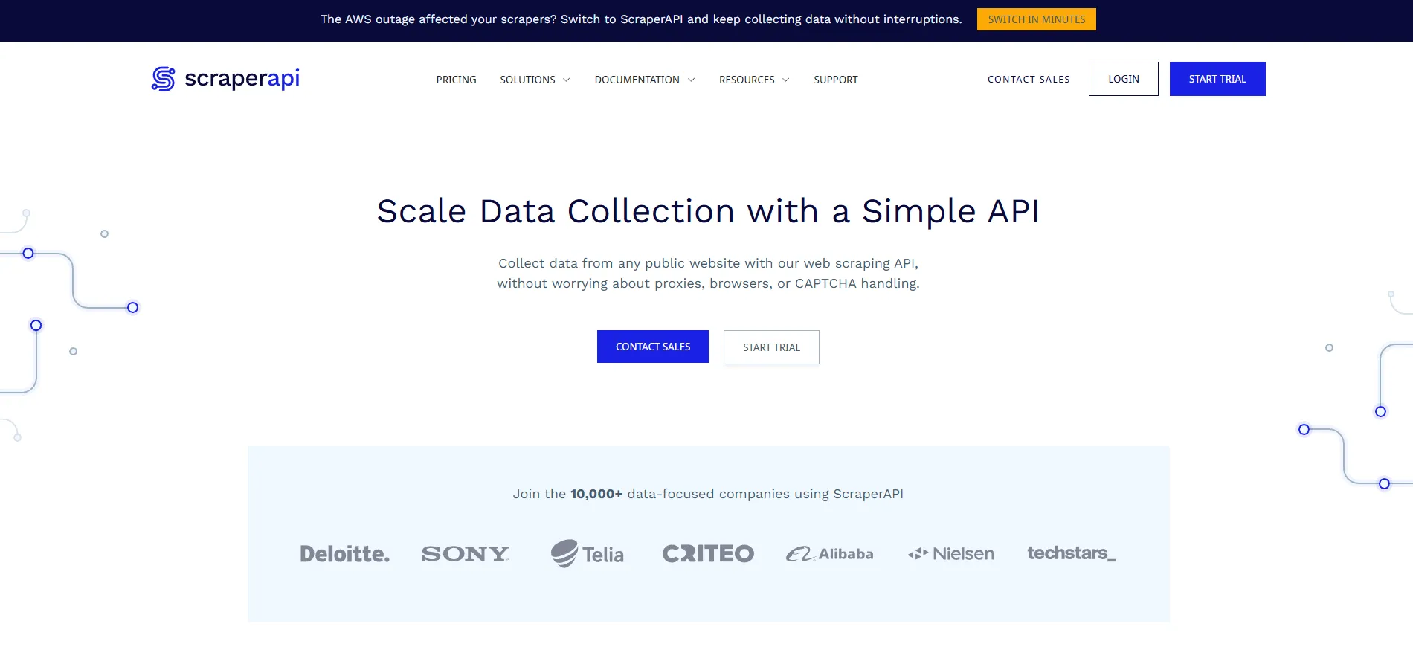Go to the Pricing page
The height and width of the screenshot is (670, 1413).
tap(456, 80)
